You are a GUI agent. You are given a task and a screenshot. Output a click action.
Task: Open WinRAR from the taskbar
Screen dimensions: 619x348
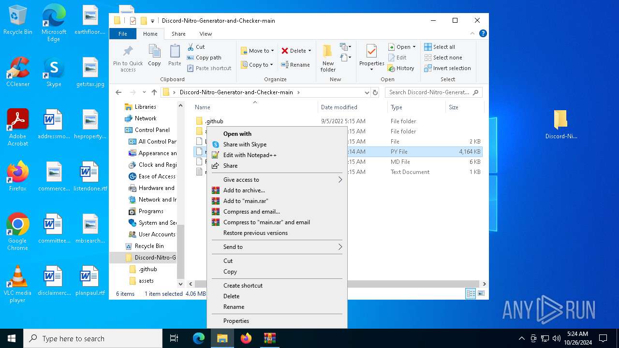click(x=269, y=338)
